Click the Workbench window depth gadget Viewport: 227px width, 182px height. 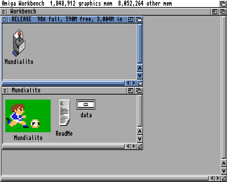point(223,12)
